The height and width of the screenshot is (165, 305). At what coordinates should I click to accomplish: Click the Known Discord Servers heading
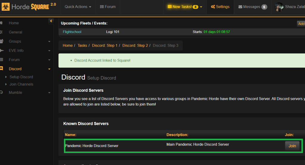click(86, 124)
